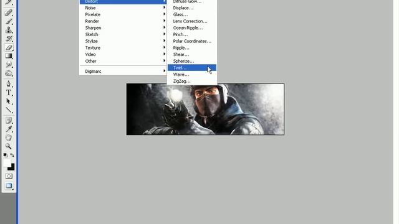
Task: Swap foreground and background colors
Action: (12, 155)
